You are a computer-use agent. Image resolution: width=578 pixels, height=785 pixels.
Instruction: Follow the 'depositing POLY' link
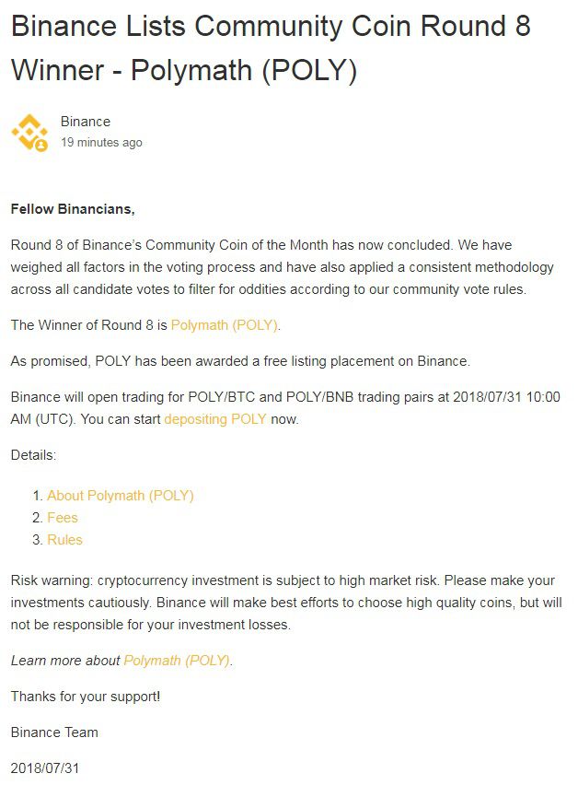[215, 419]
